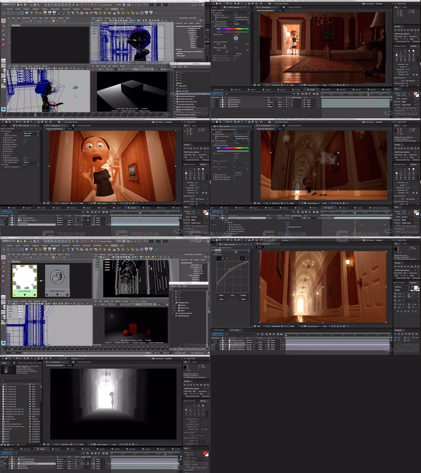
Task: Select the Zoom tool in the Curves After Effects window
Action: 220,240
